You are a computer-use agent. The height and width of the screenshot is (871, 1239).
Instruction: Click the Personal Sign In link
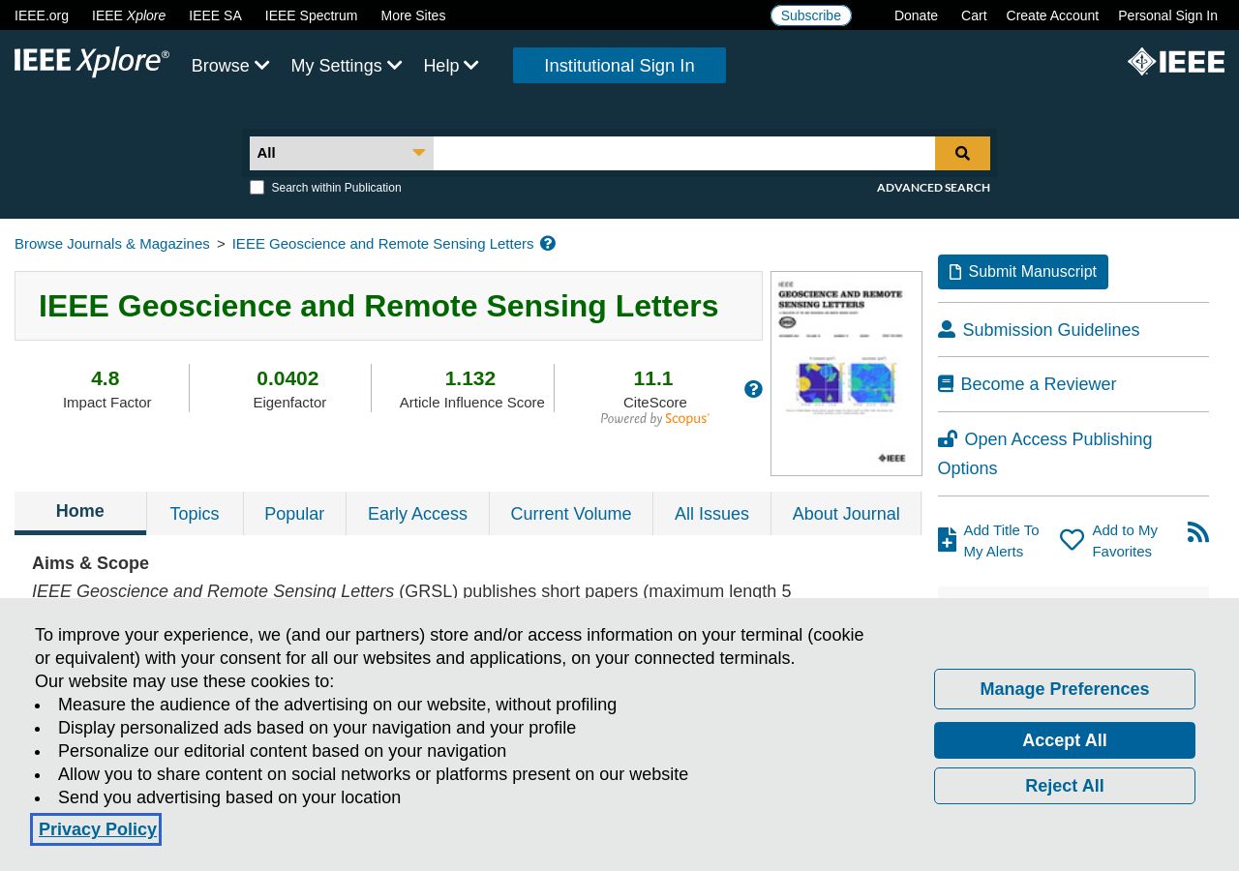click(x=1167, y=15)
